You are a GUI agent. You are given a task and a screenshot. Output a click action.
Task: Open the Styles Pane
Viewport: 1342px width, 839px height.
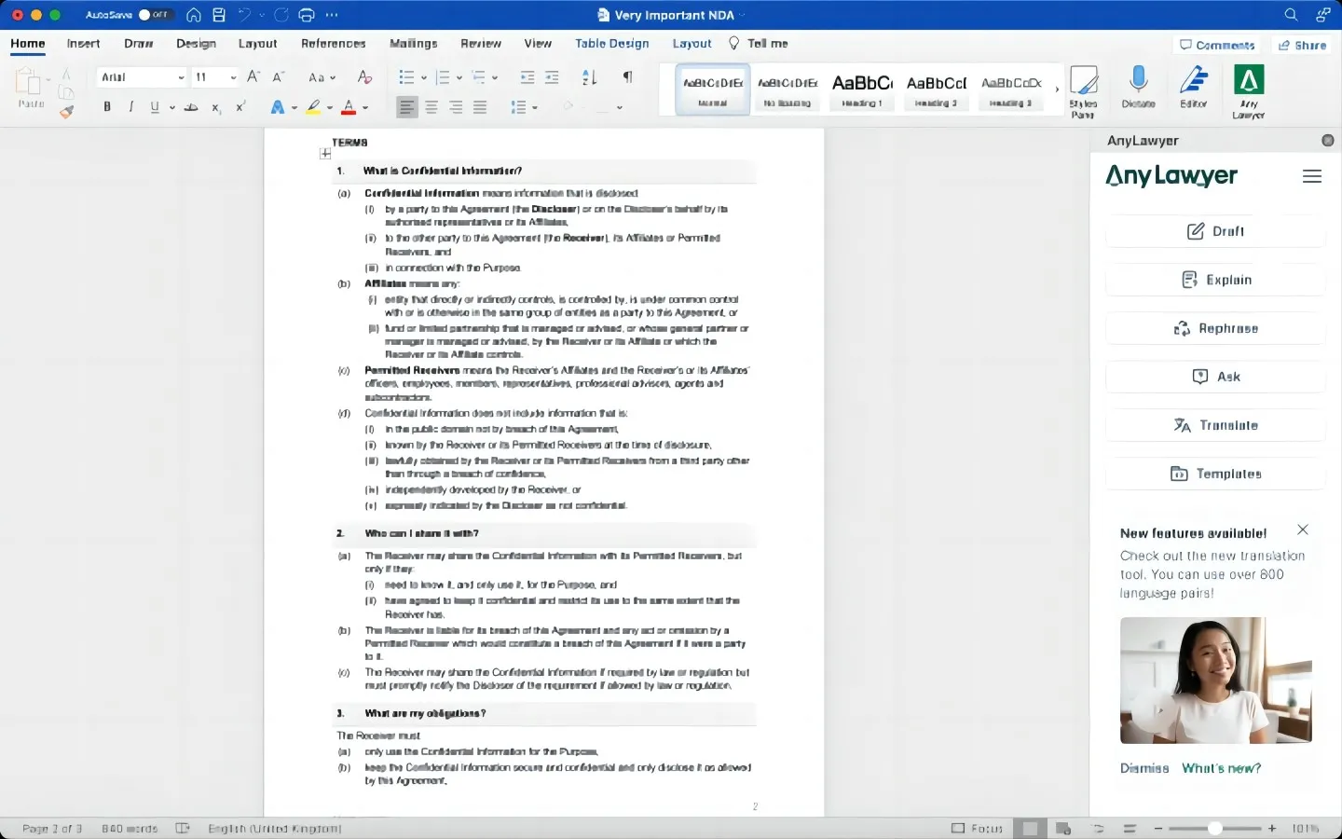[x=1084, y=89]
